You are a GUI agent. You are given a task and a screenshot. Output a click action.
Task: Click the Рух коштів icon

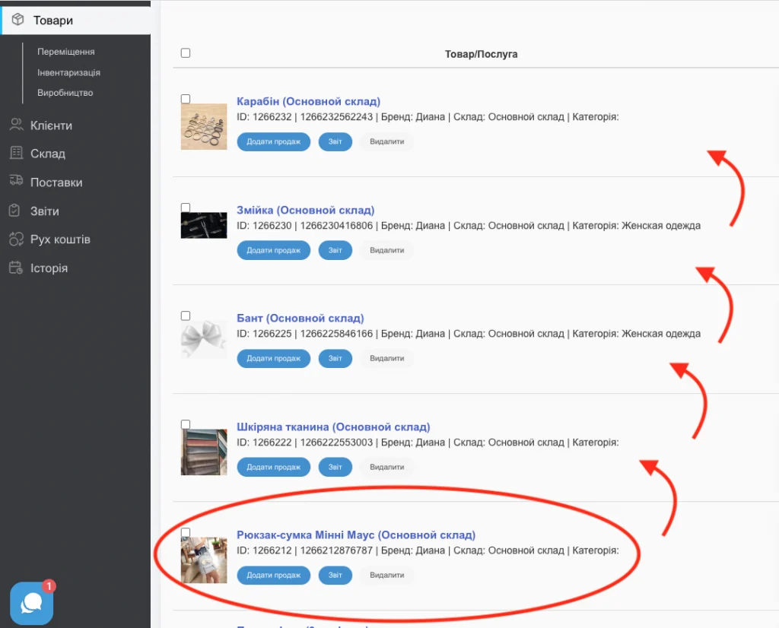(x=17, y=239)
